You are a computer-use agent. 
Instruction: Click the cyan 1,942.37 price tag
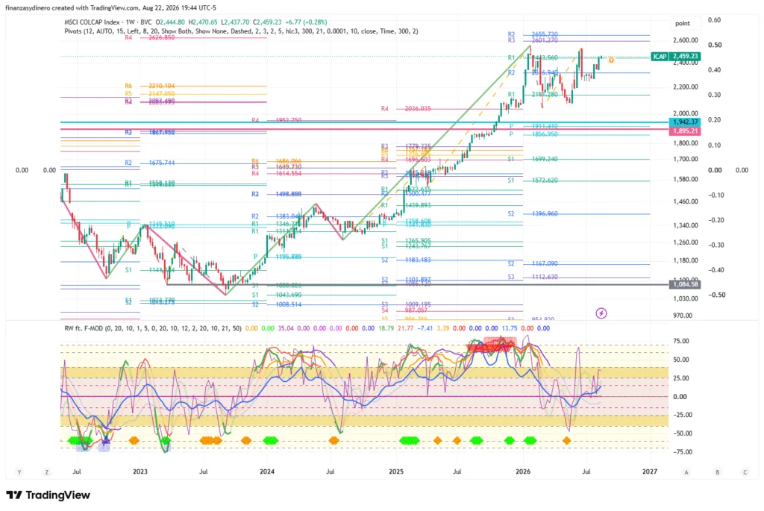[x=686, y=122]
